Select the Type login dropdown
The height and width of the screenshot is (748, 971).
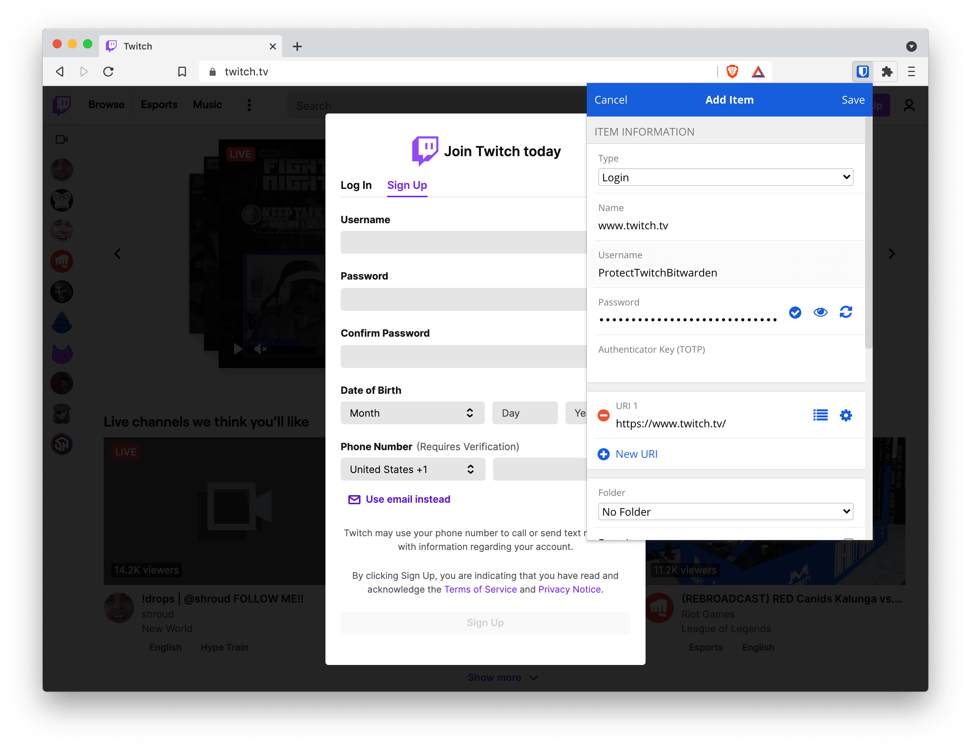point(723,177)
